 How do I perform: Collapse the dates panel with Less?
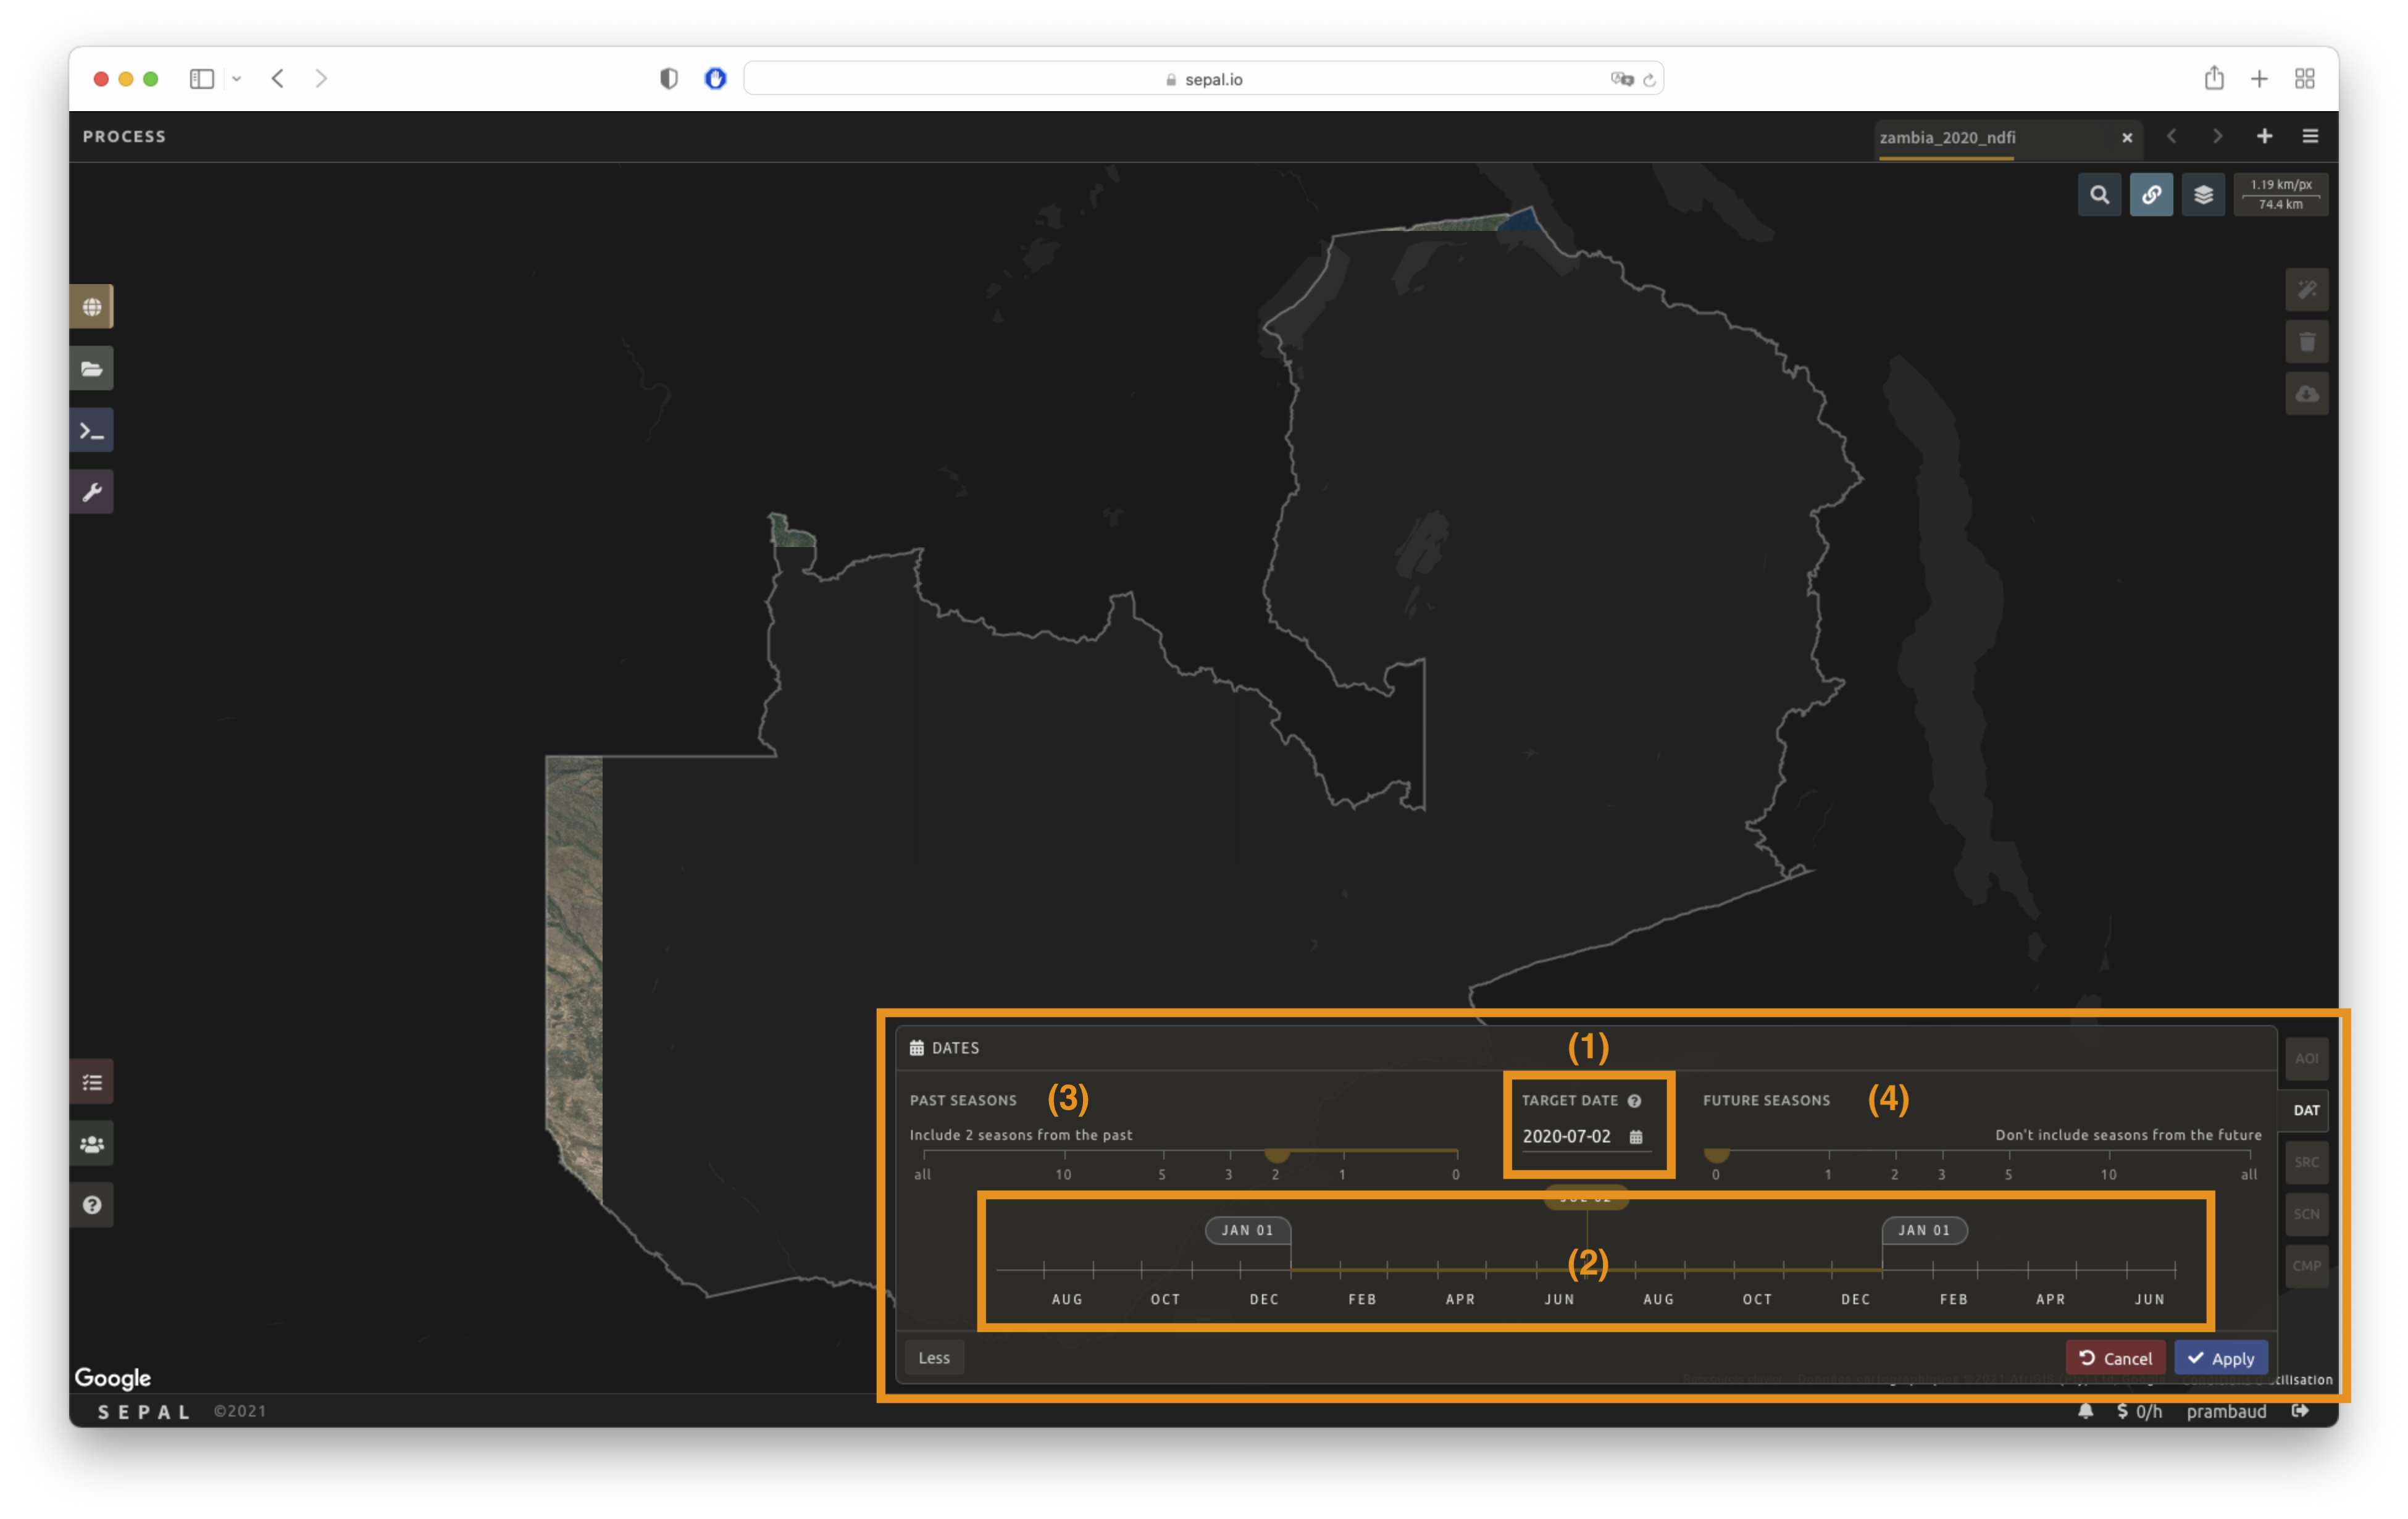click(x=934, y=1358)
